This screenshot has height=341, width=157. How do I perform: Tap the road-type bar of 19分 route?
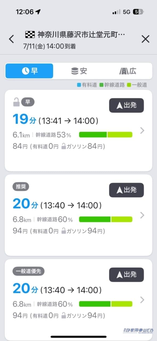(106, 135)
